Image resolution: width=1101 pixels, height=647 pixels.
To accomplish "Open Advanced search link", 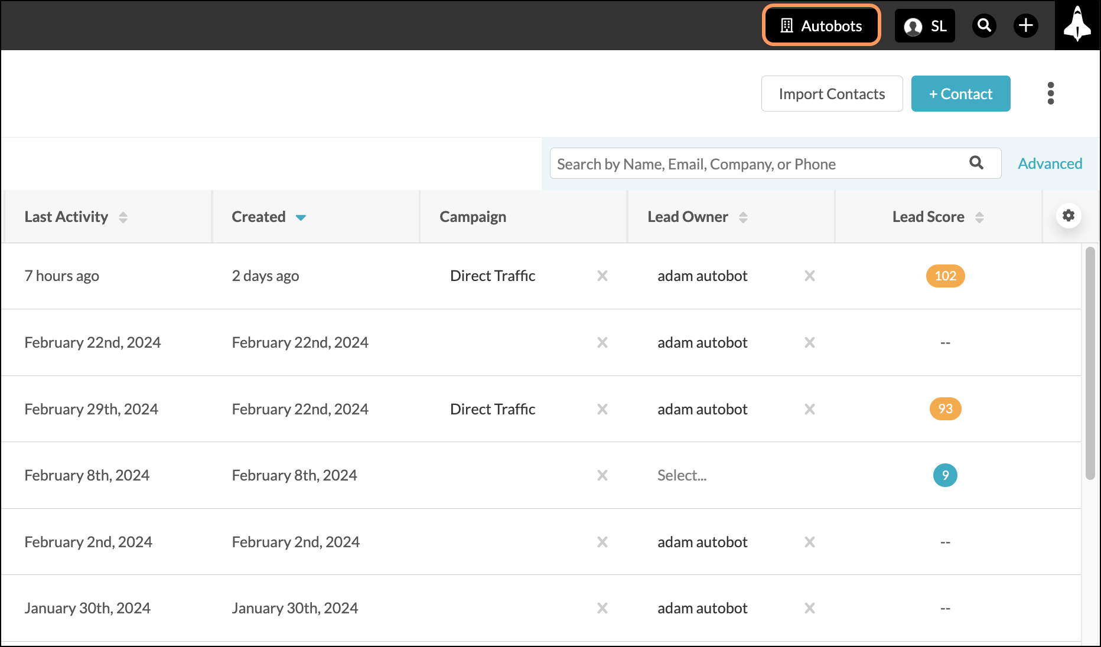I will pos(1050,164).
